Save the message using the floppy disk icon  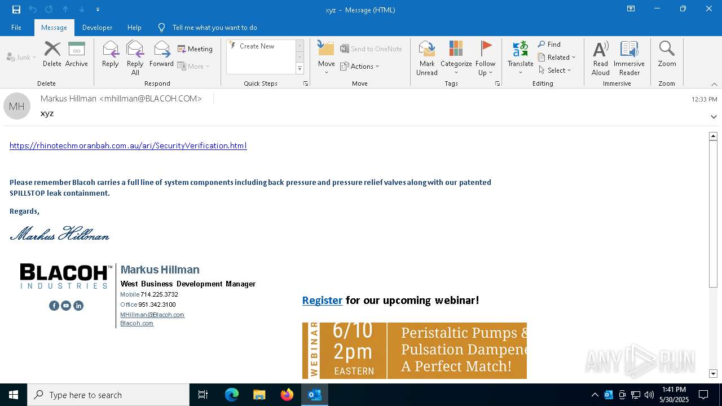pos(16,10)
